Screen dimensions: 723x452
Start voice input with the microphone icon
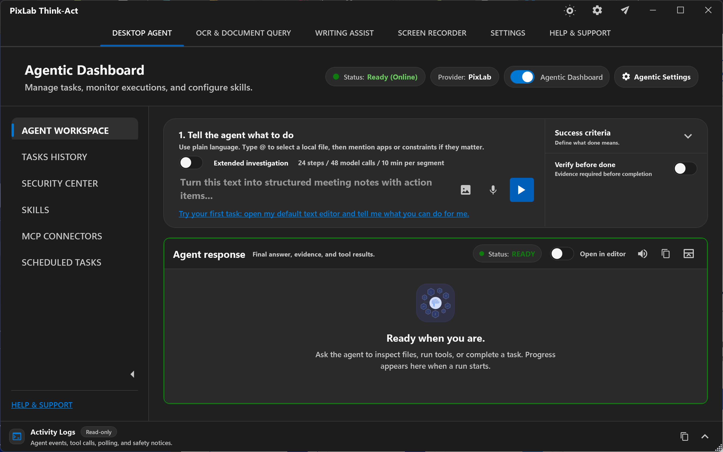493,190
